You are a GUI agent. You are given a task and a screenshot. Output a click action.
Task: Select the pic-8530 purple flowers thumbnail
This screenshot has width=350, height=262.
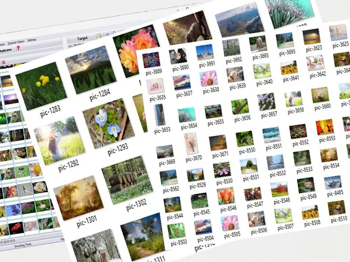[222, 170]
